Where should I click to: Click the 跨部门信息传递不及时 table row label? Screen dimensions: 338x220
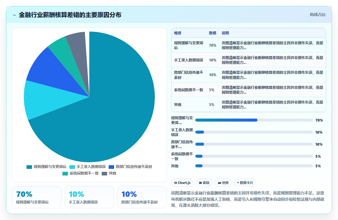pos(189,75)
